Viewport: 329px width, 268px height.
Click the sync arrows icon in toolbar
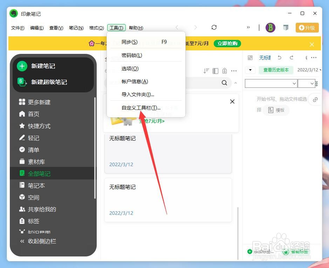tap(214, 27)
